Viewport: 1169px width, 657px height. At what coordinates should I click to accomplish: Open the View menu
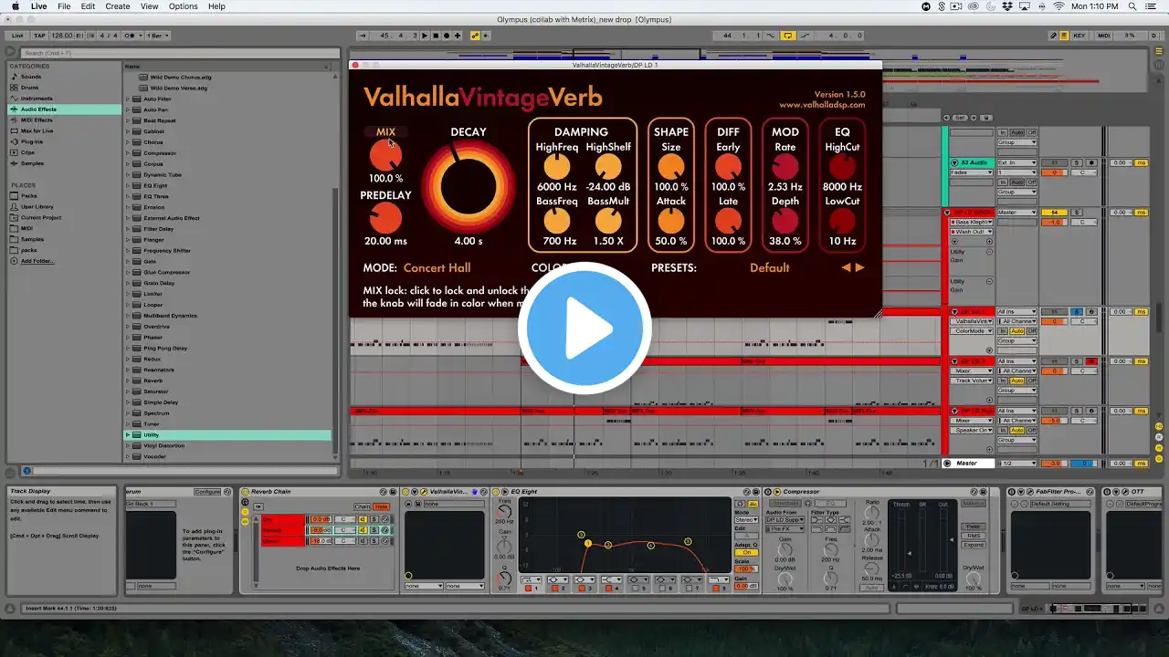click(x=150, y=6)
